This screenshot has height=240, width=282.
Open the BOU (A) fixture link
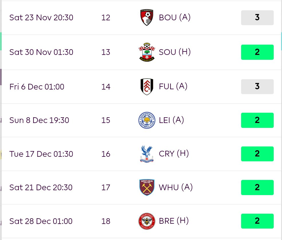coord(175,17)
